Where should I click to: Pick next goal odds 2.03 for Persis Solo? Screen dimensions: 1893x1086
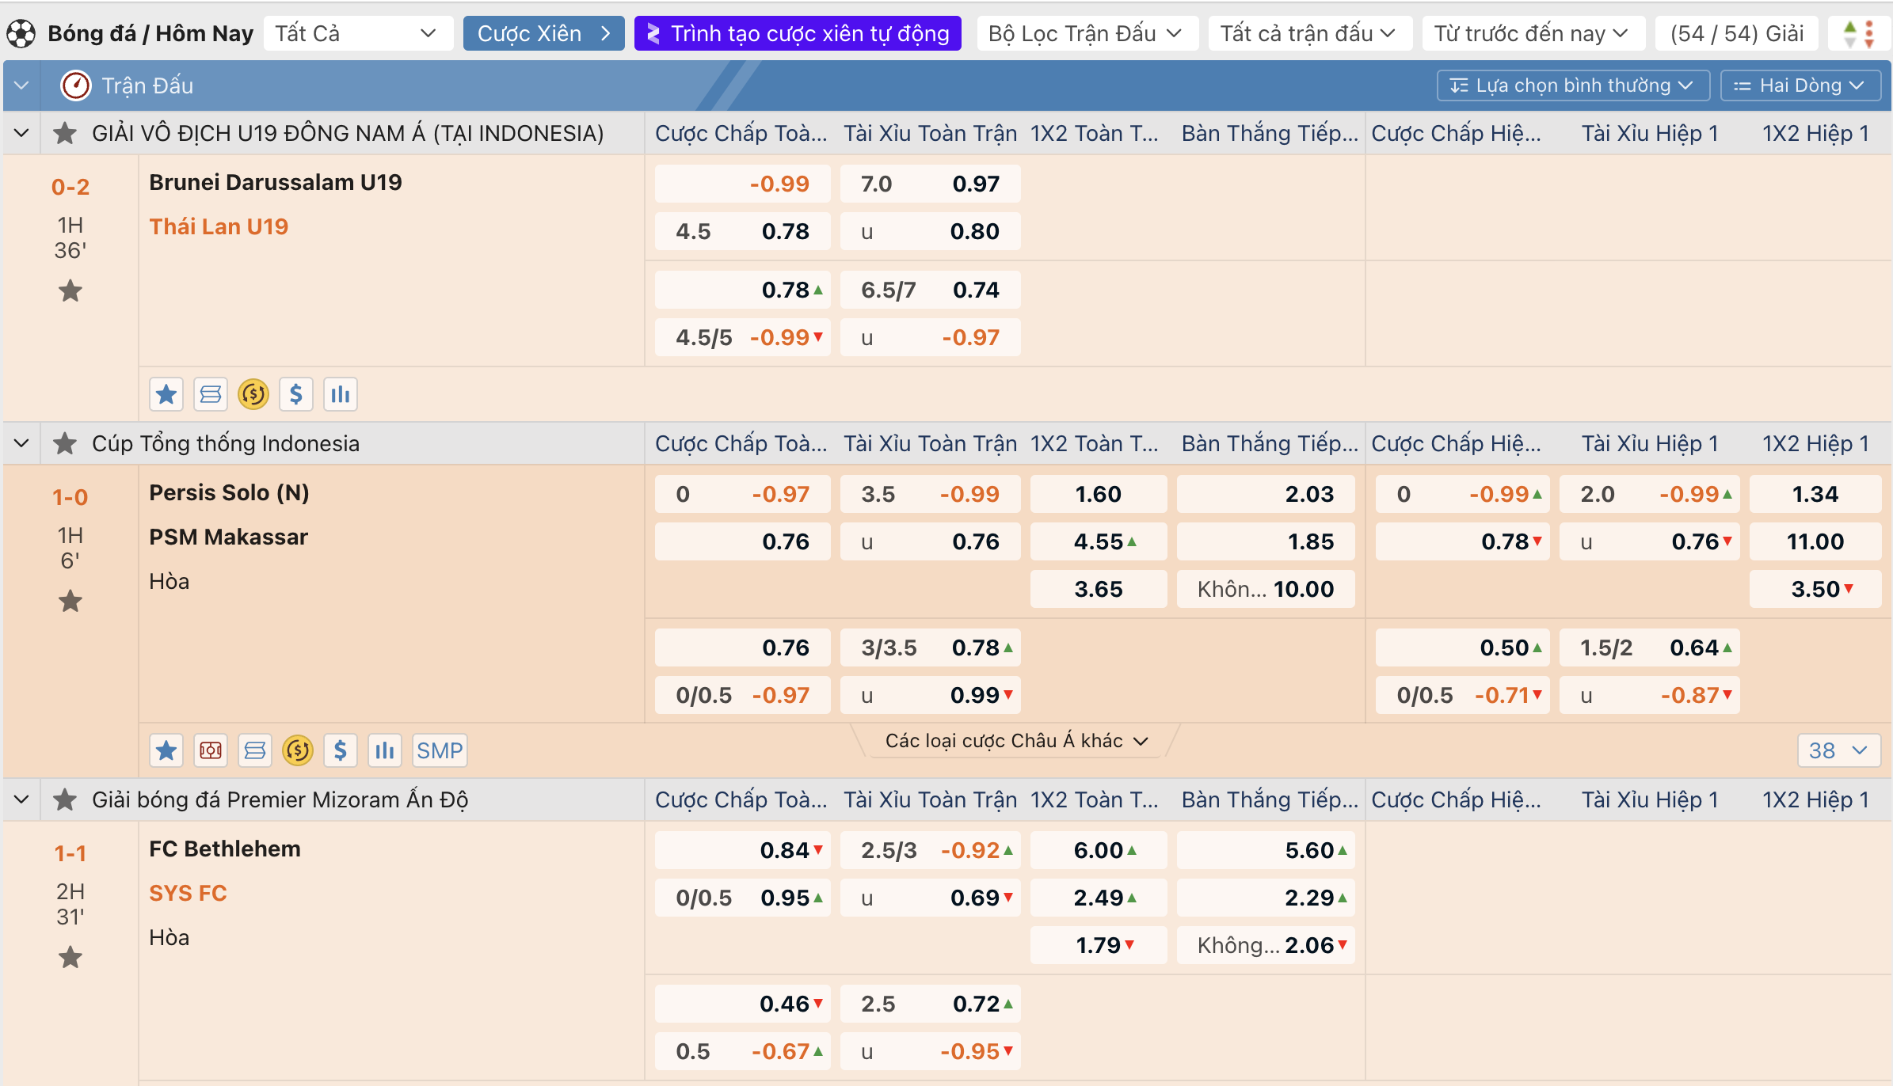(1266, 494)
